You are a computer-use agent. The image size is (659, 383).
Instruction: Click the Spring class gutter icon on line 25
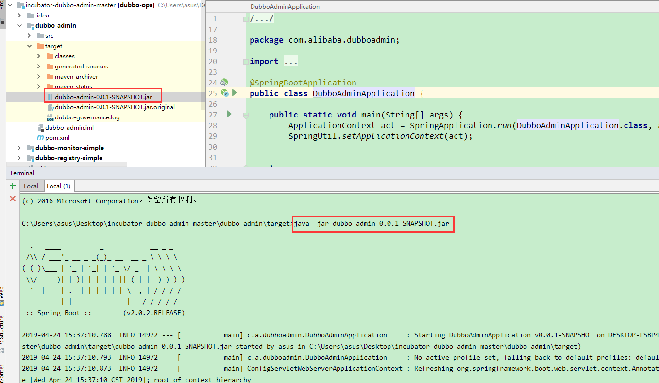click(224, 93)
